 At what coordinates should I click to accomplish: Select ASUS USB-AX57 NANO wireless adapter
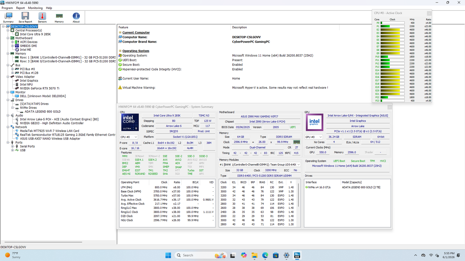tap(50, 139)
